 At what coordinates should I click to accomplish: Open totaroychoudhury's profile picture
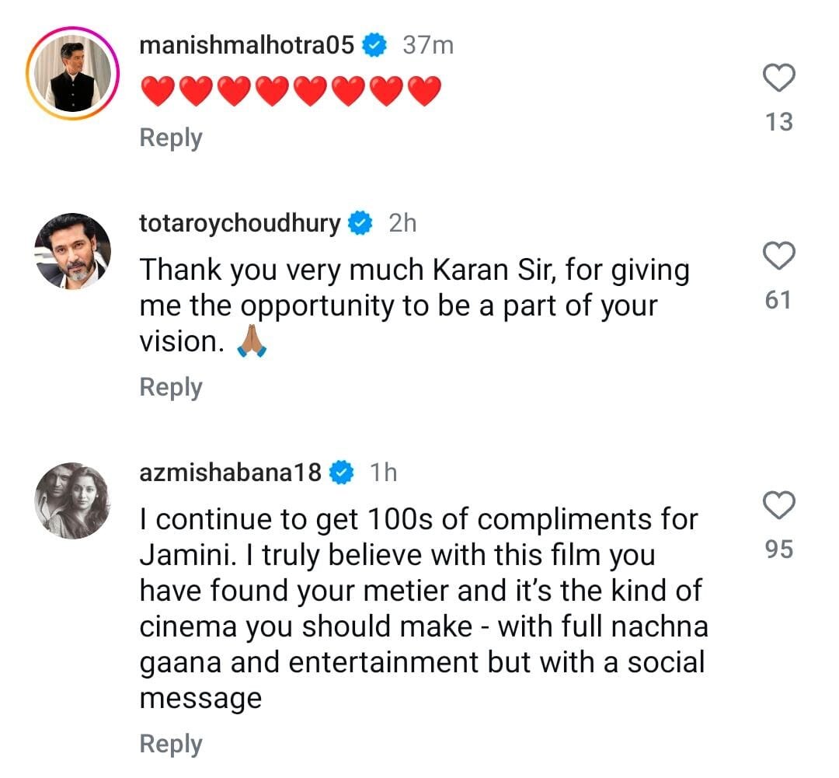72,249
